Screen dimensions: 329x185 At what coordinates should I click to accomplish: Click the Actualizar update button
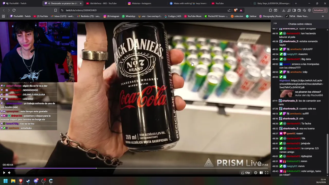point(320,10)
